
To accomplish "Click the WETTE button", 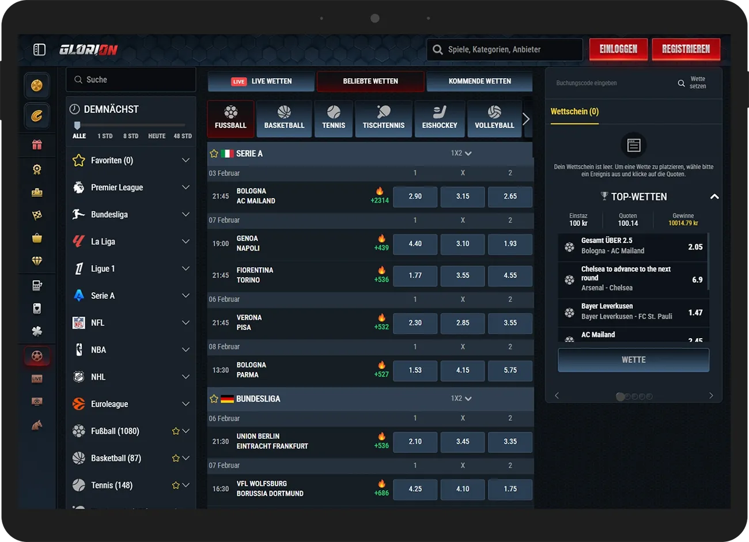I will coord(633,360).
